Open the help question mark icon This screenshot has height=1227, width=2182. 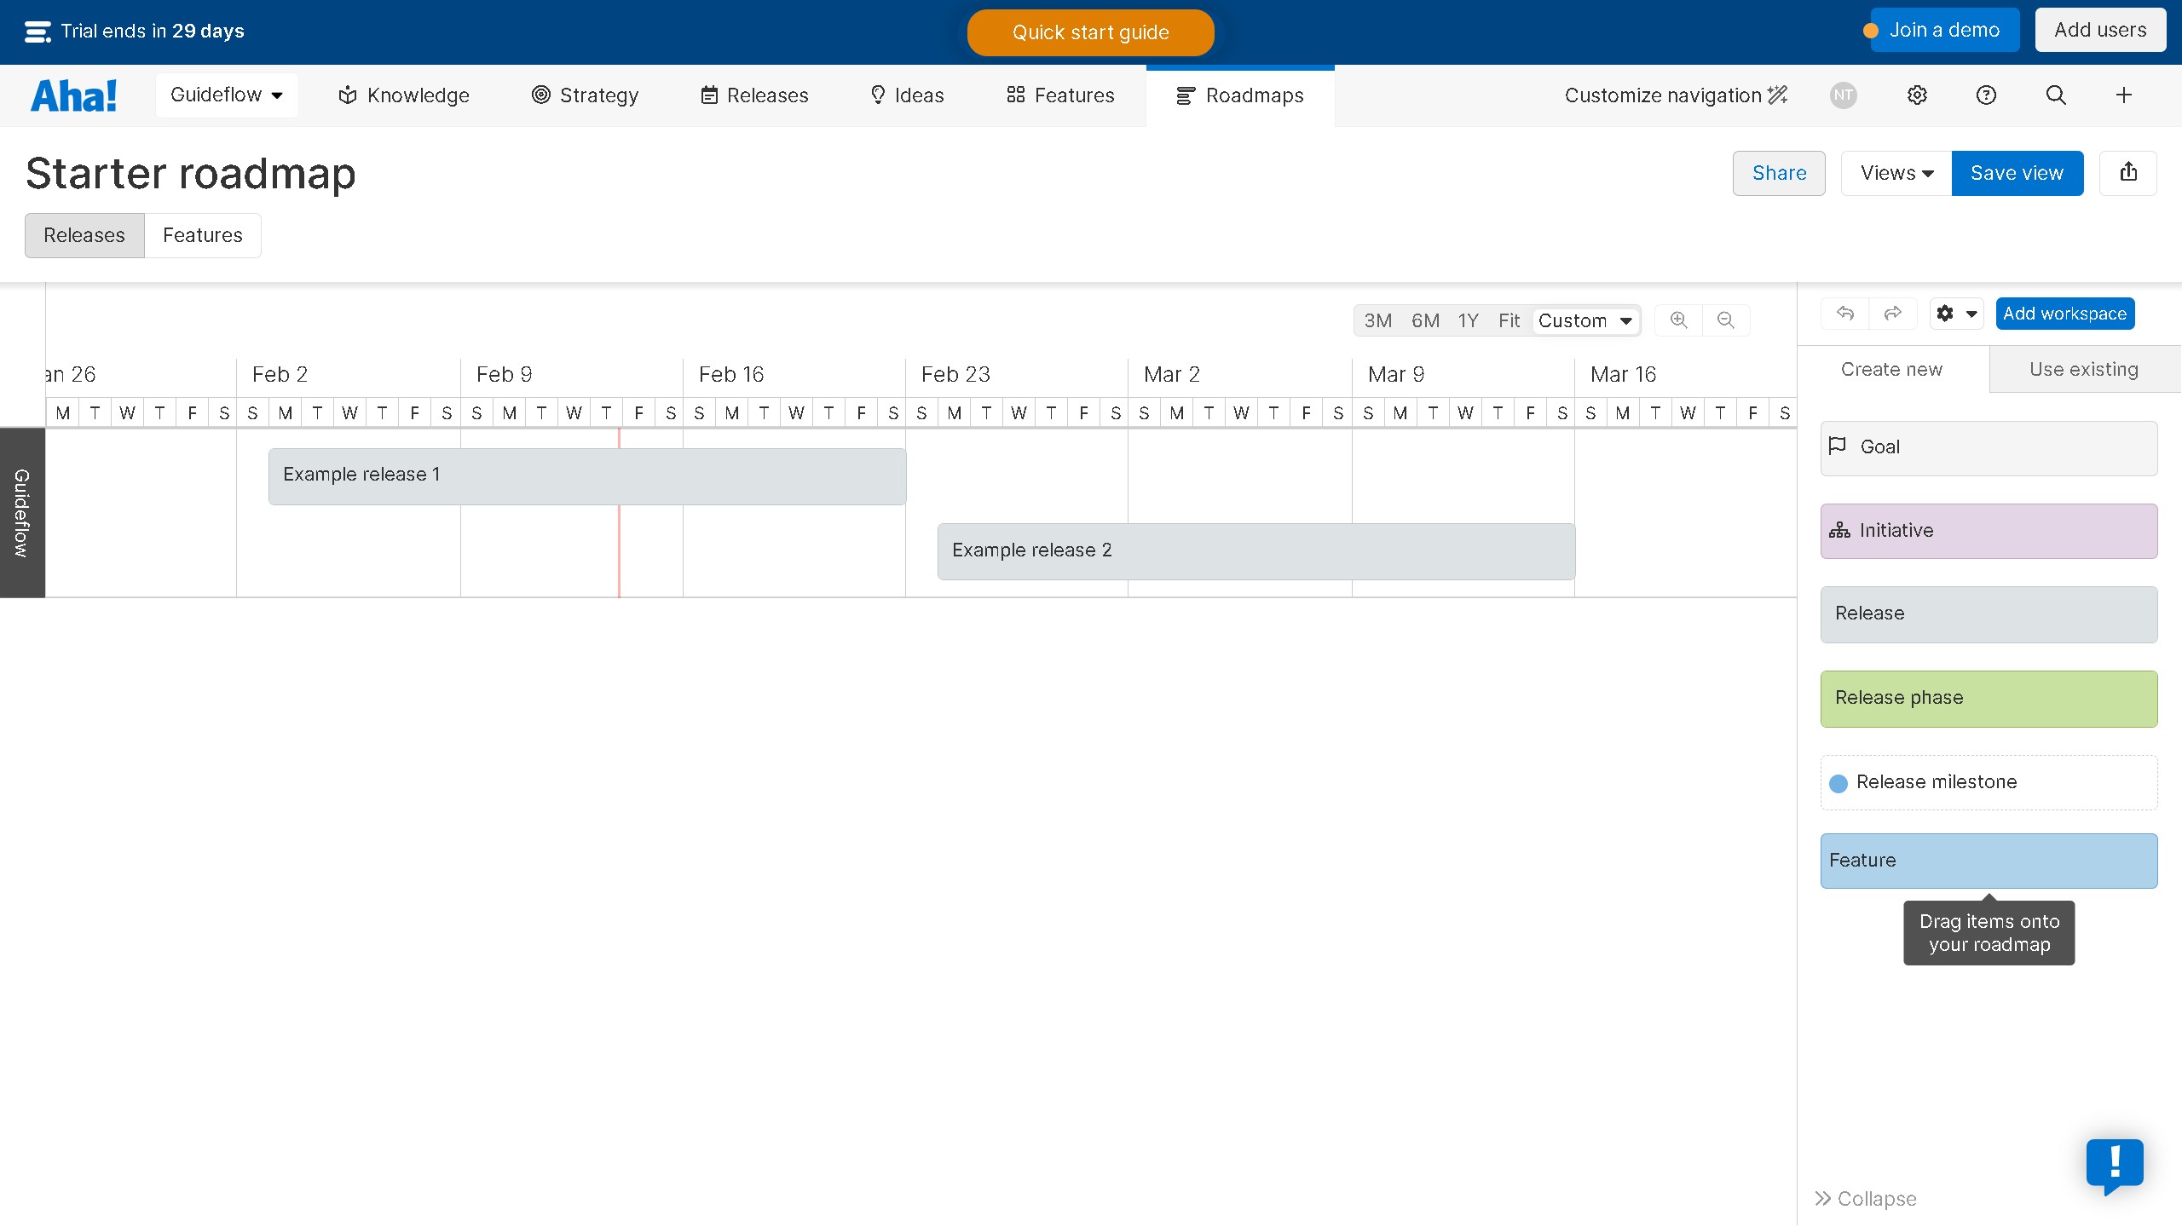[1986, 95]
